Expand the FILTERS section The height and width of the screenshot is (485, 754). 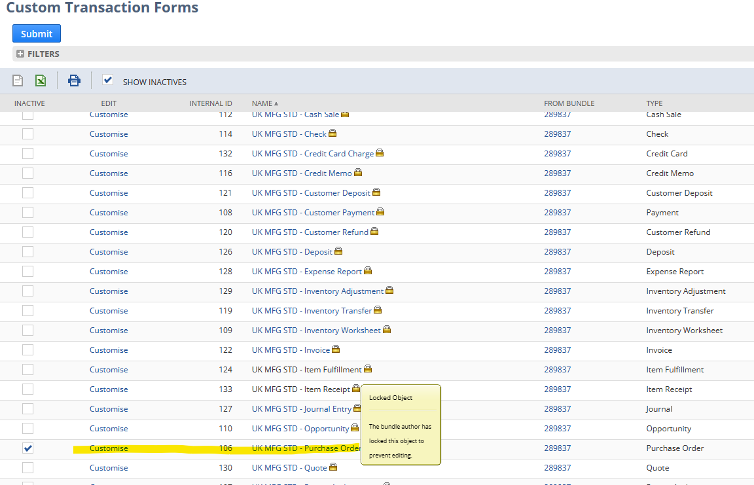[x=20, y=54]
